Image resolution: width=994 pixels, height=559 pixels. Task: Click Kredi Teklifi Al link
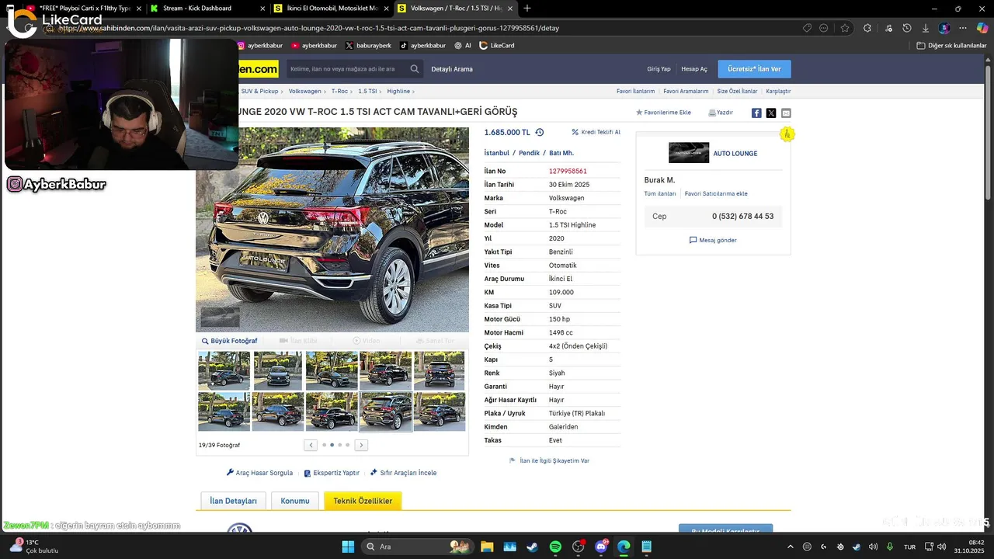[x=596, y=132]
